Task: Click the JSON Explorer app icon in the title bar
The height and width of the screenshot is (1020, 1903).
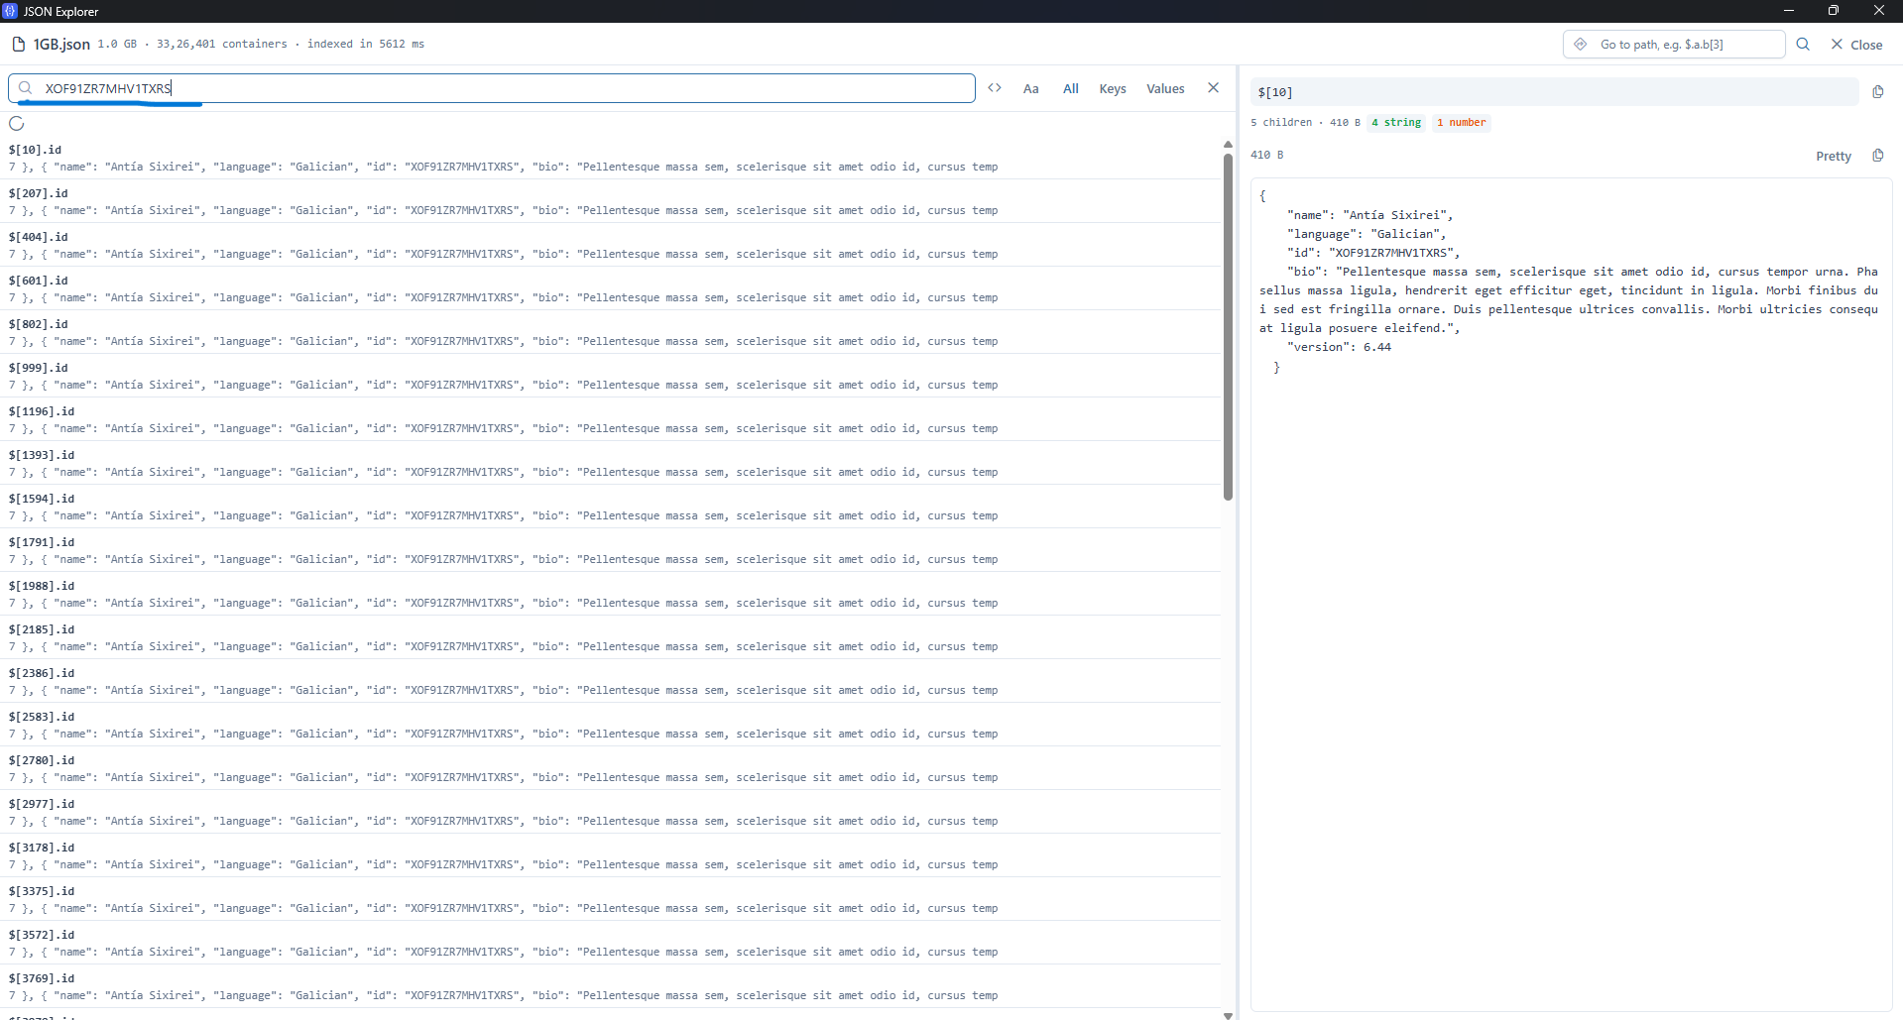Action: [x=10, y=11]
